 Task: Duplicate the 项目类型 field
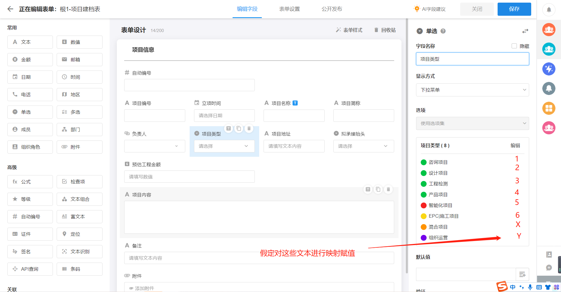239,128
